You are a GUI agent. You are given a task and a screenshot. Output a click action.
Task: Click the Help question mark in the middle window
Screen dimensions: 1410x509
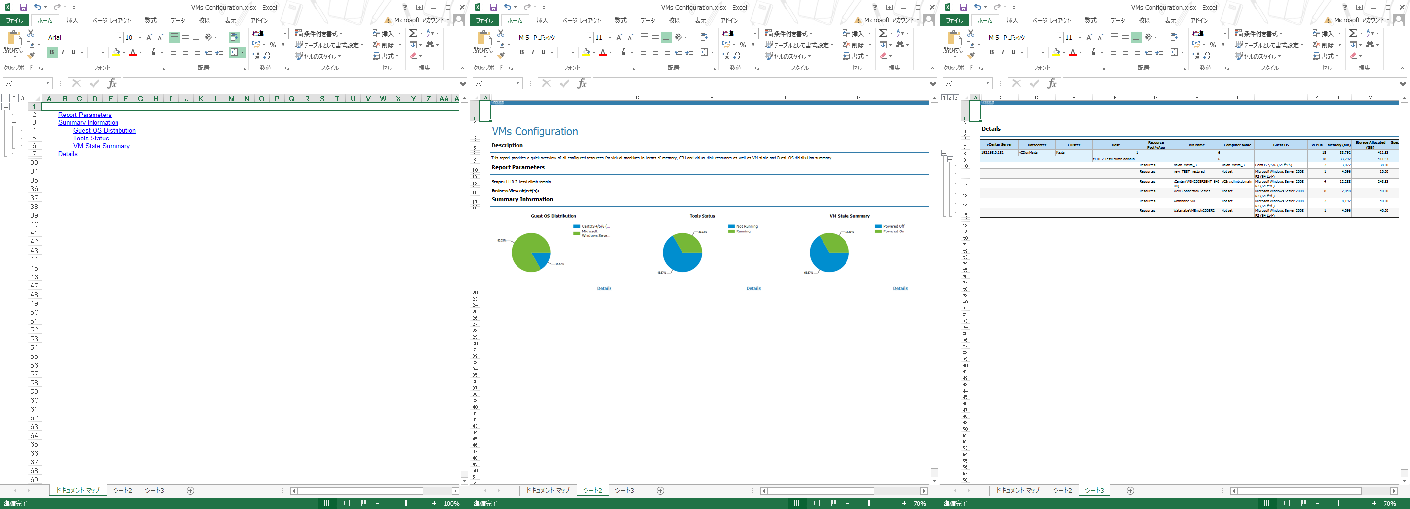tap(875, 8)
